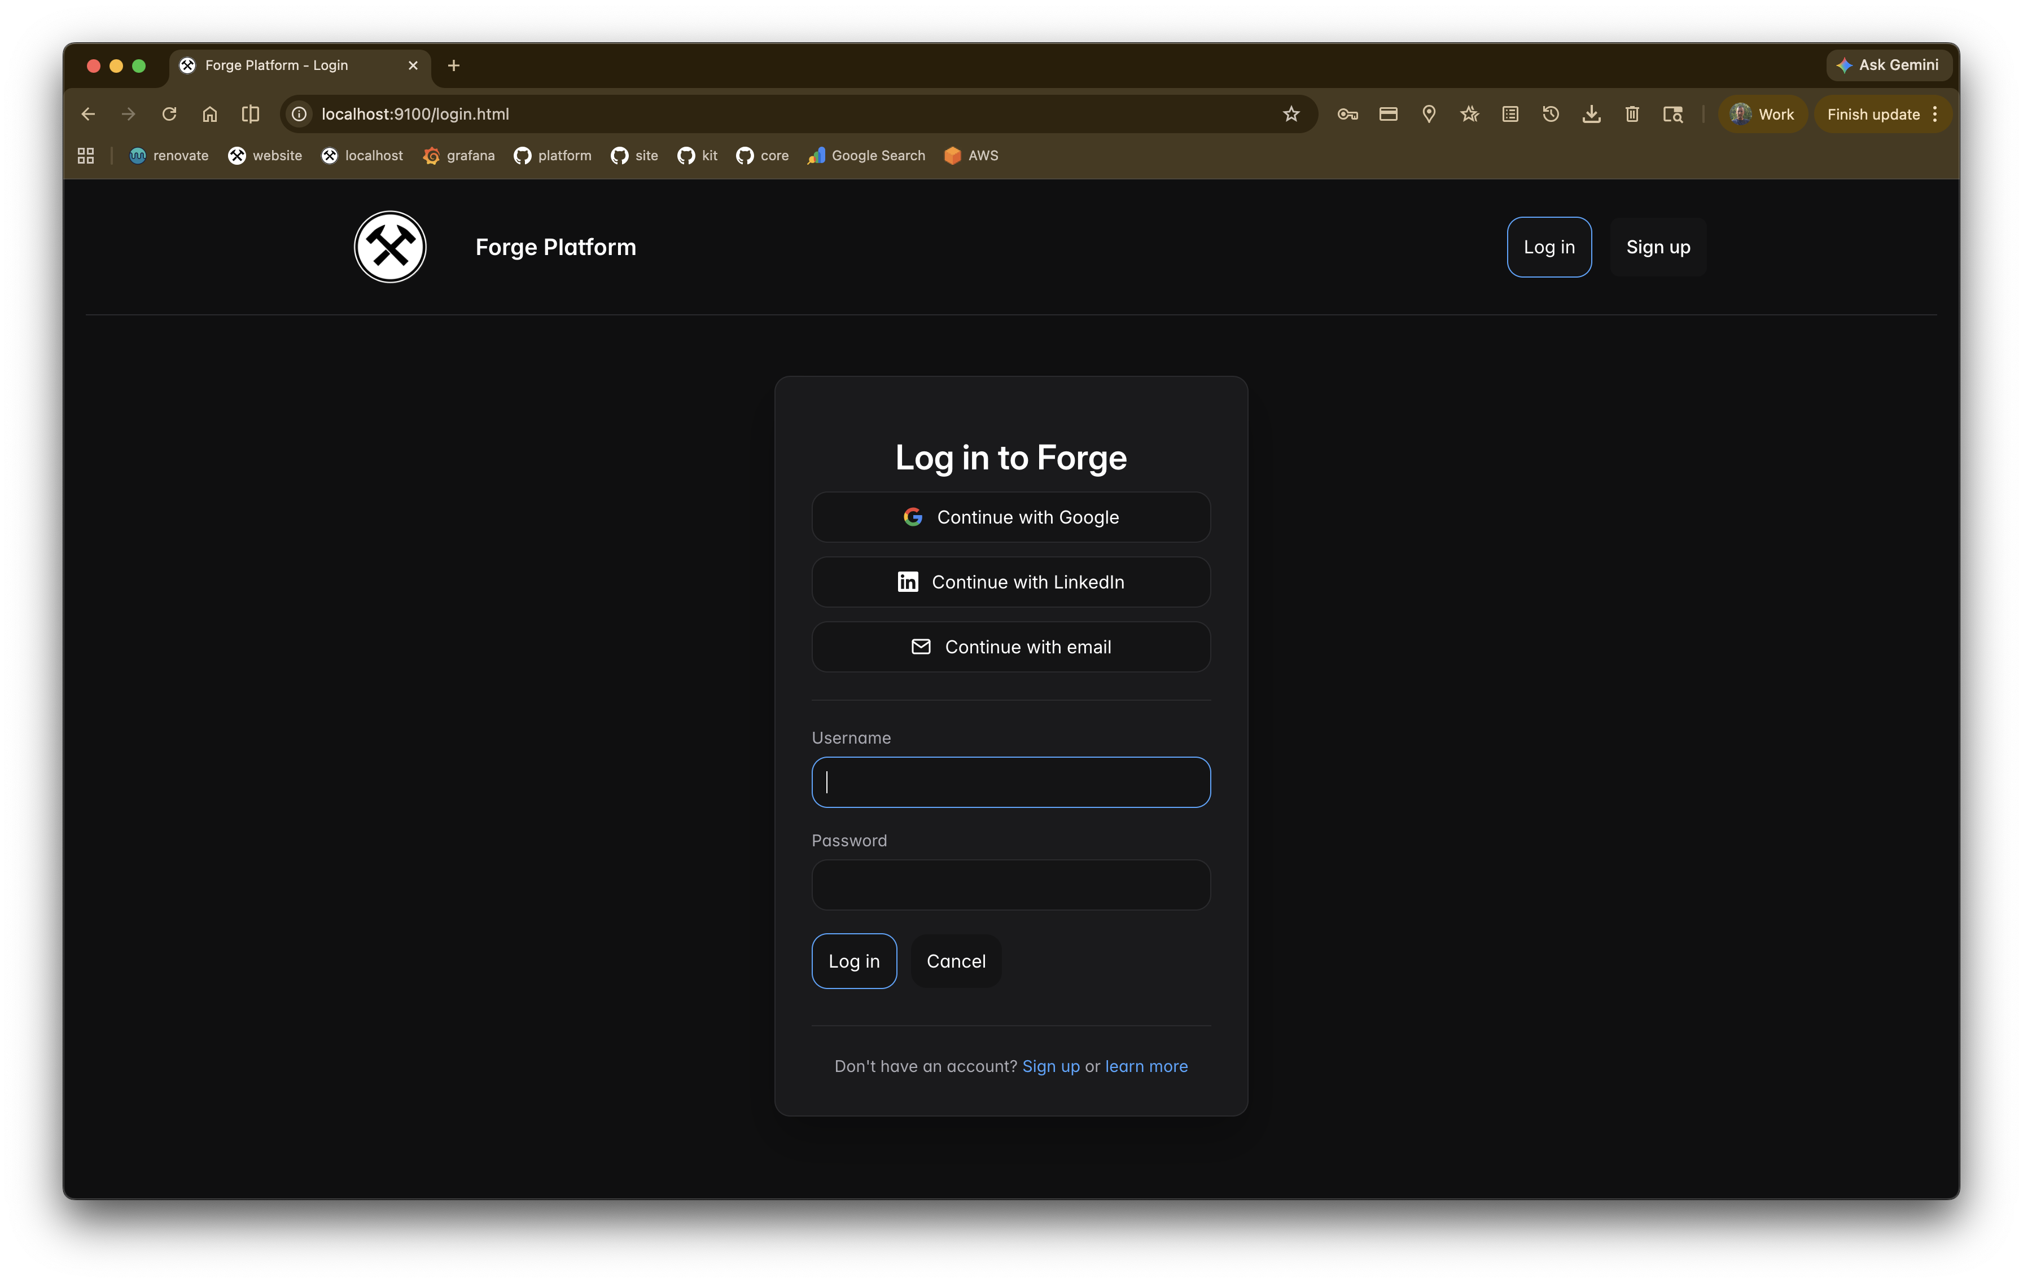Open the Finish update three-dot menu
Viewport: 2023px width, 1283px height.
point(1935,114)
